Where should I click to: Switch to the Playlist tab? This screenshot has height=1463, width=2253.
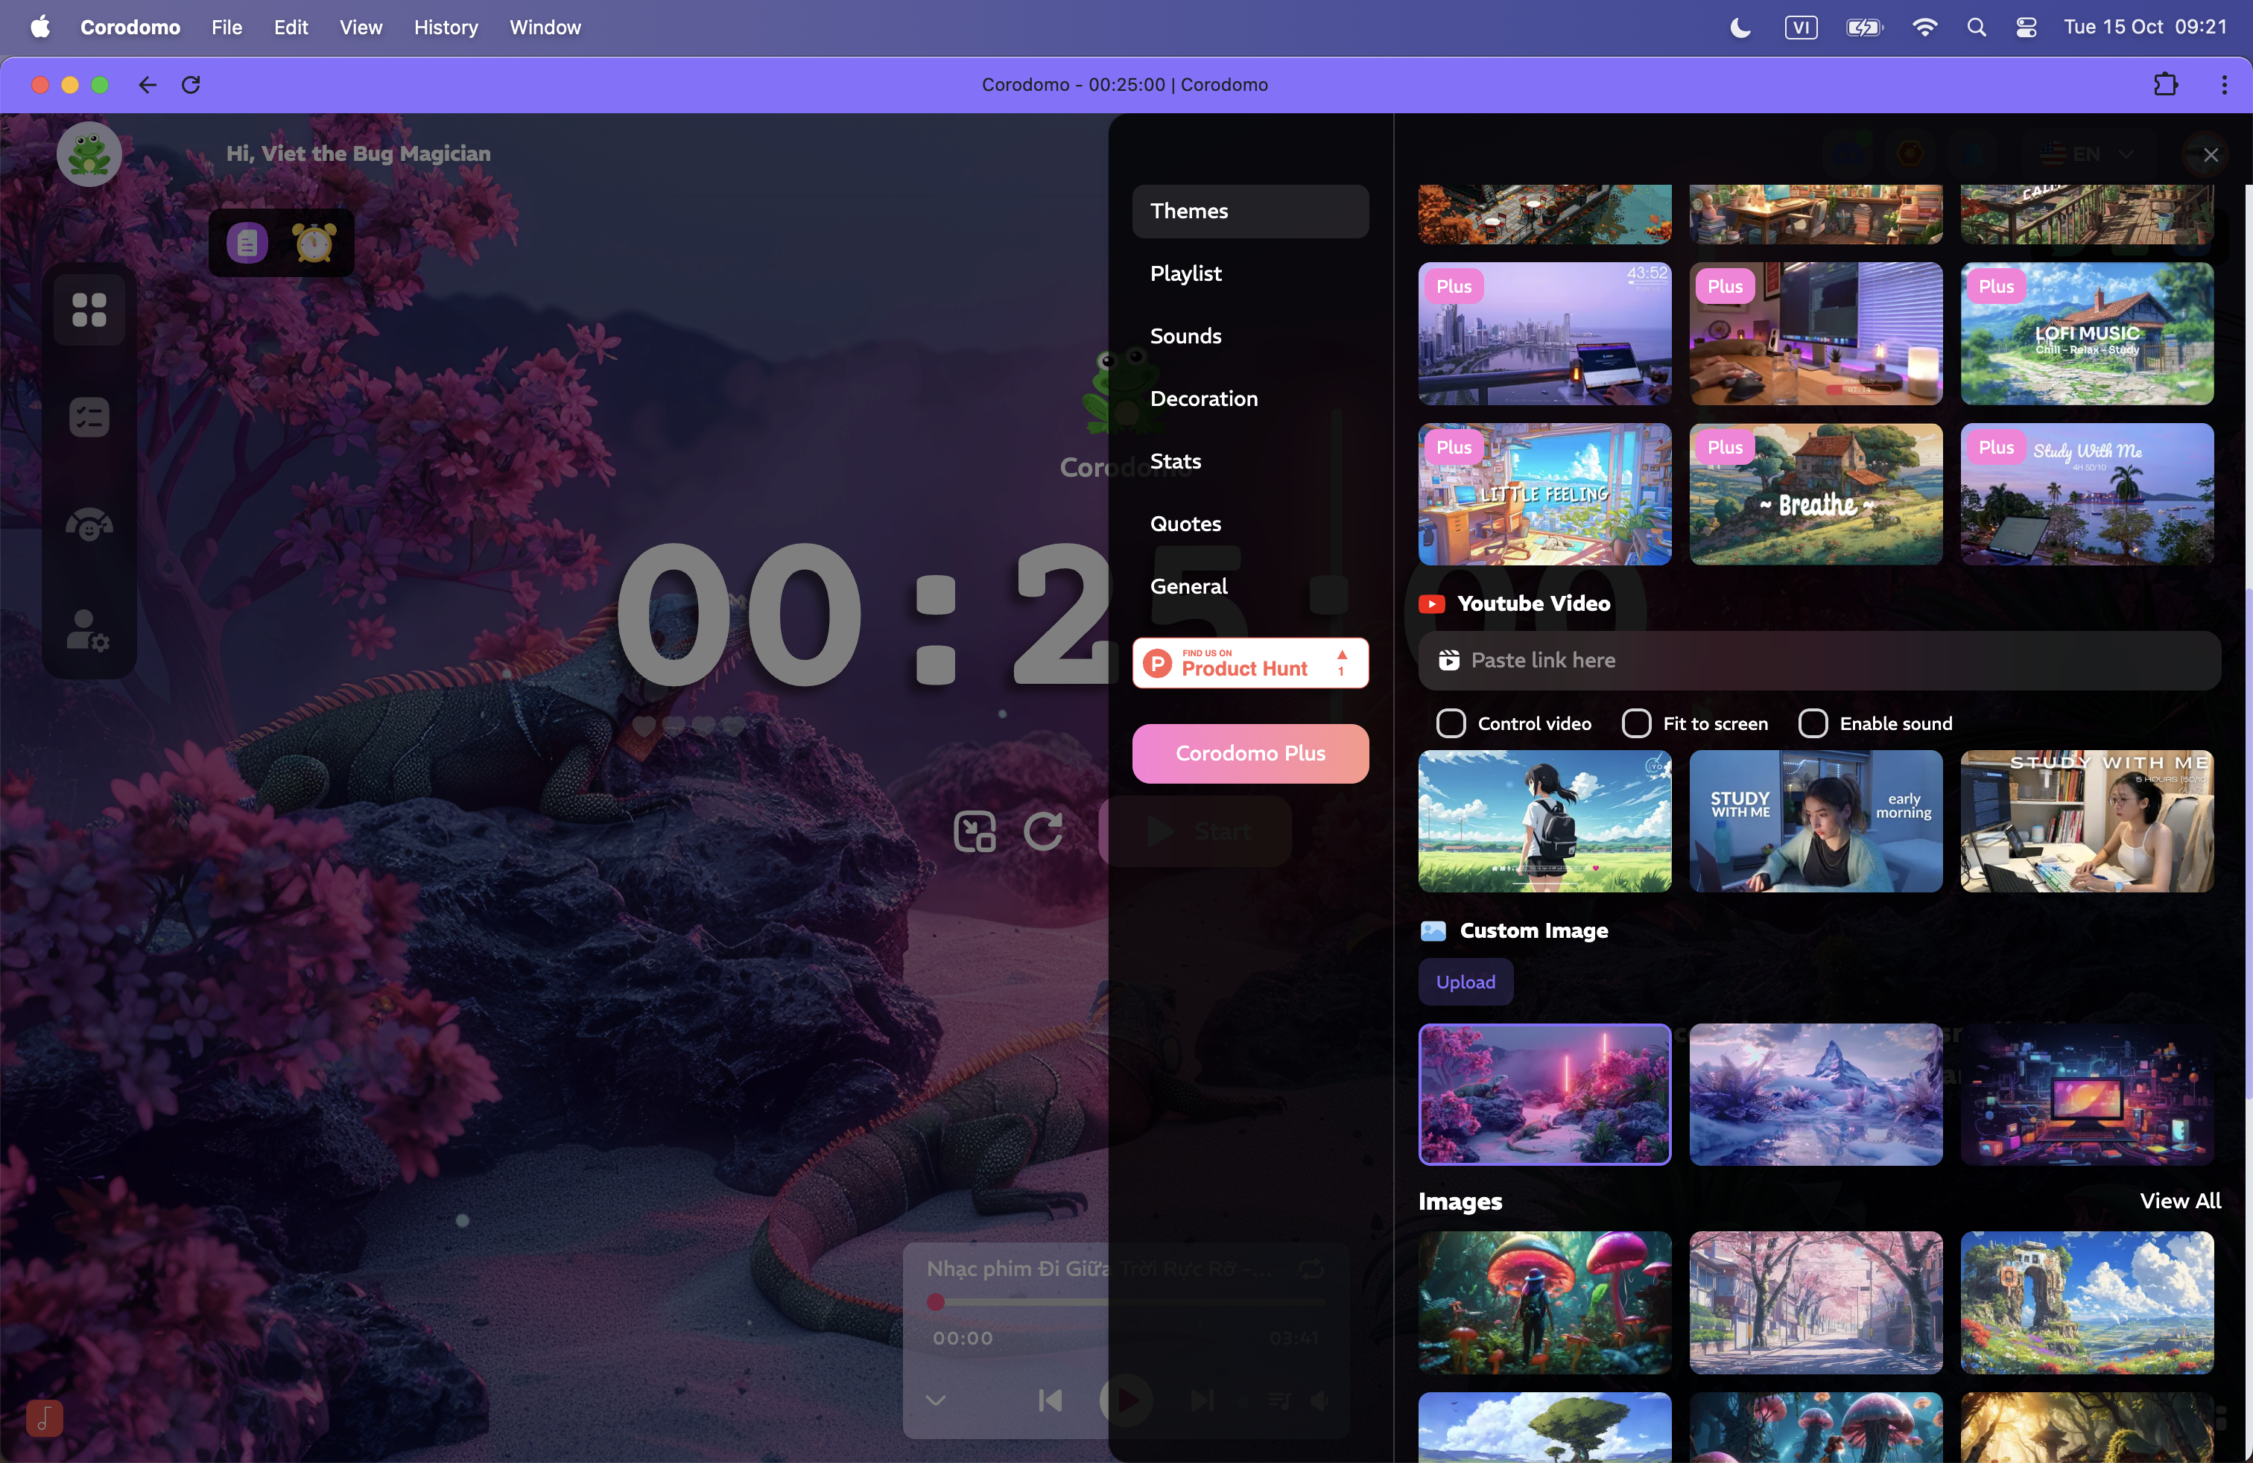[x=1250, y=273]
